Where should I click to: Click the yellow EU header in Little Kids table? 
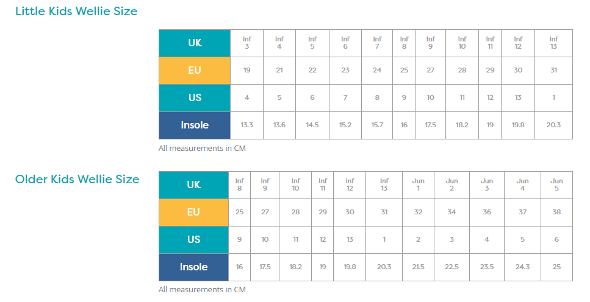point(195,70)
